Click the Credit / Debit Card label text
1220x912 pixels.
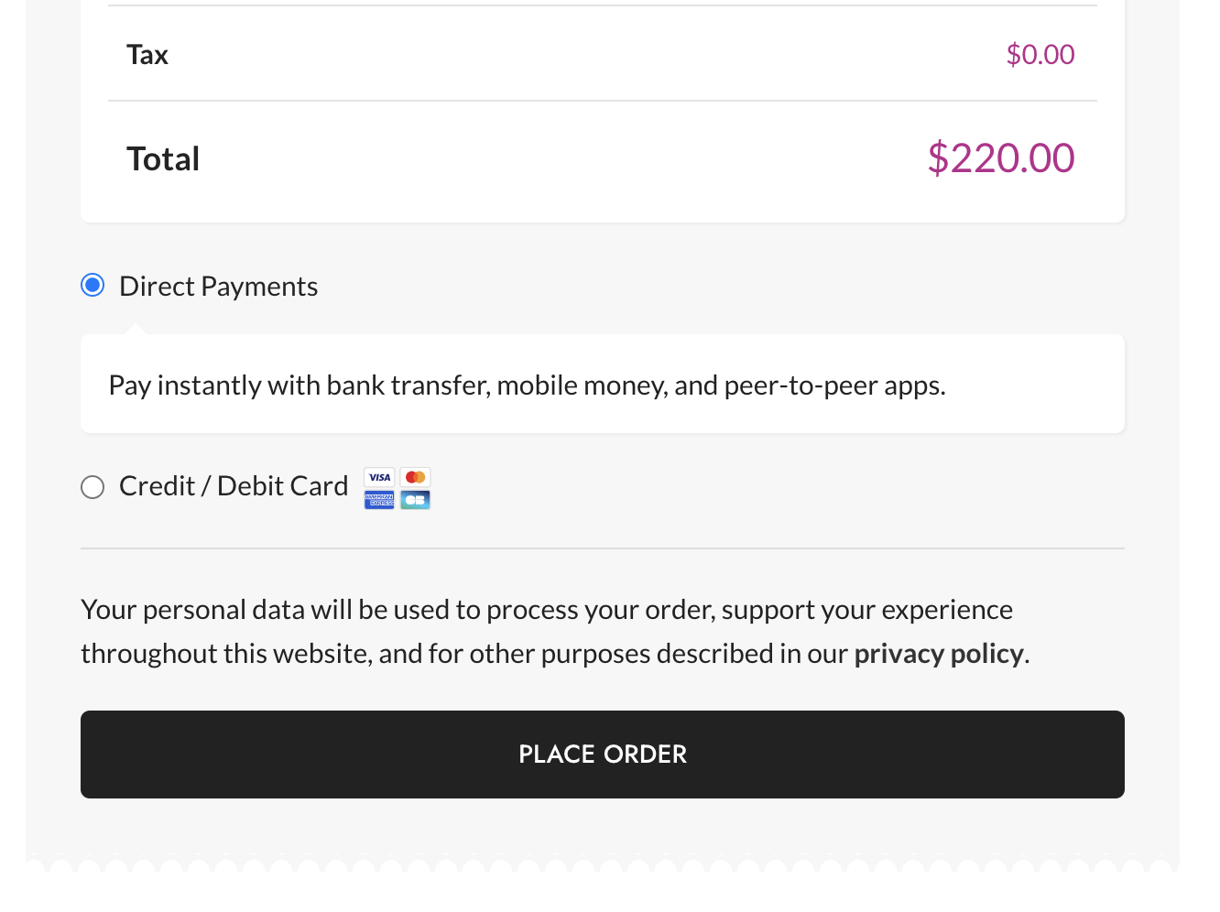[x=233, y=485]
